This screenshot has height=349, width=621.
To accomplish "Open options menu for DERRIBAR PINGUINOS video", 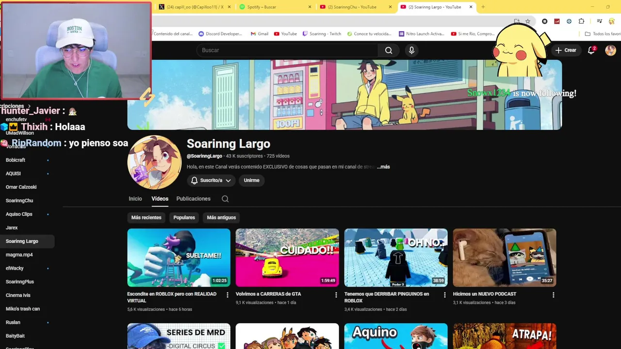I will tap(444, 295).
